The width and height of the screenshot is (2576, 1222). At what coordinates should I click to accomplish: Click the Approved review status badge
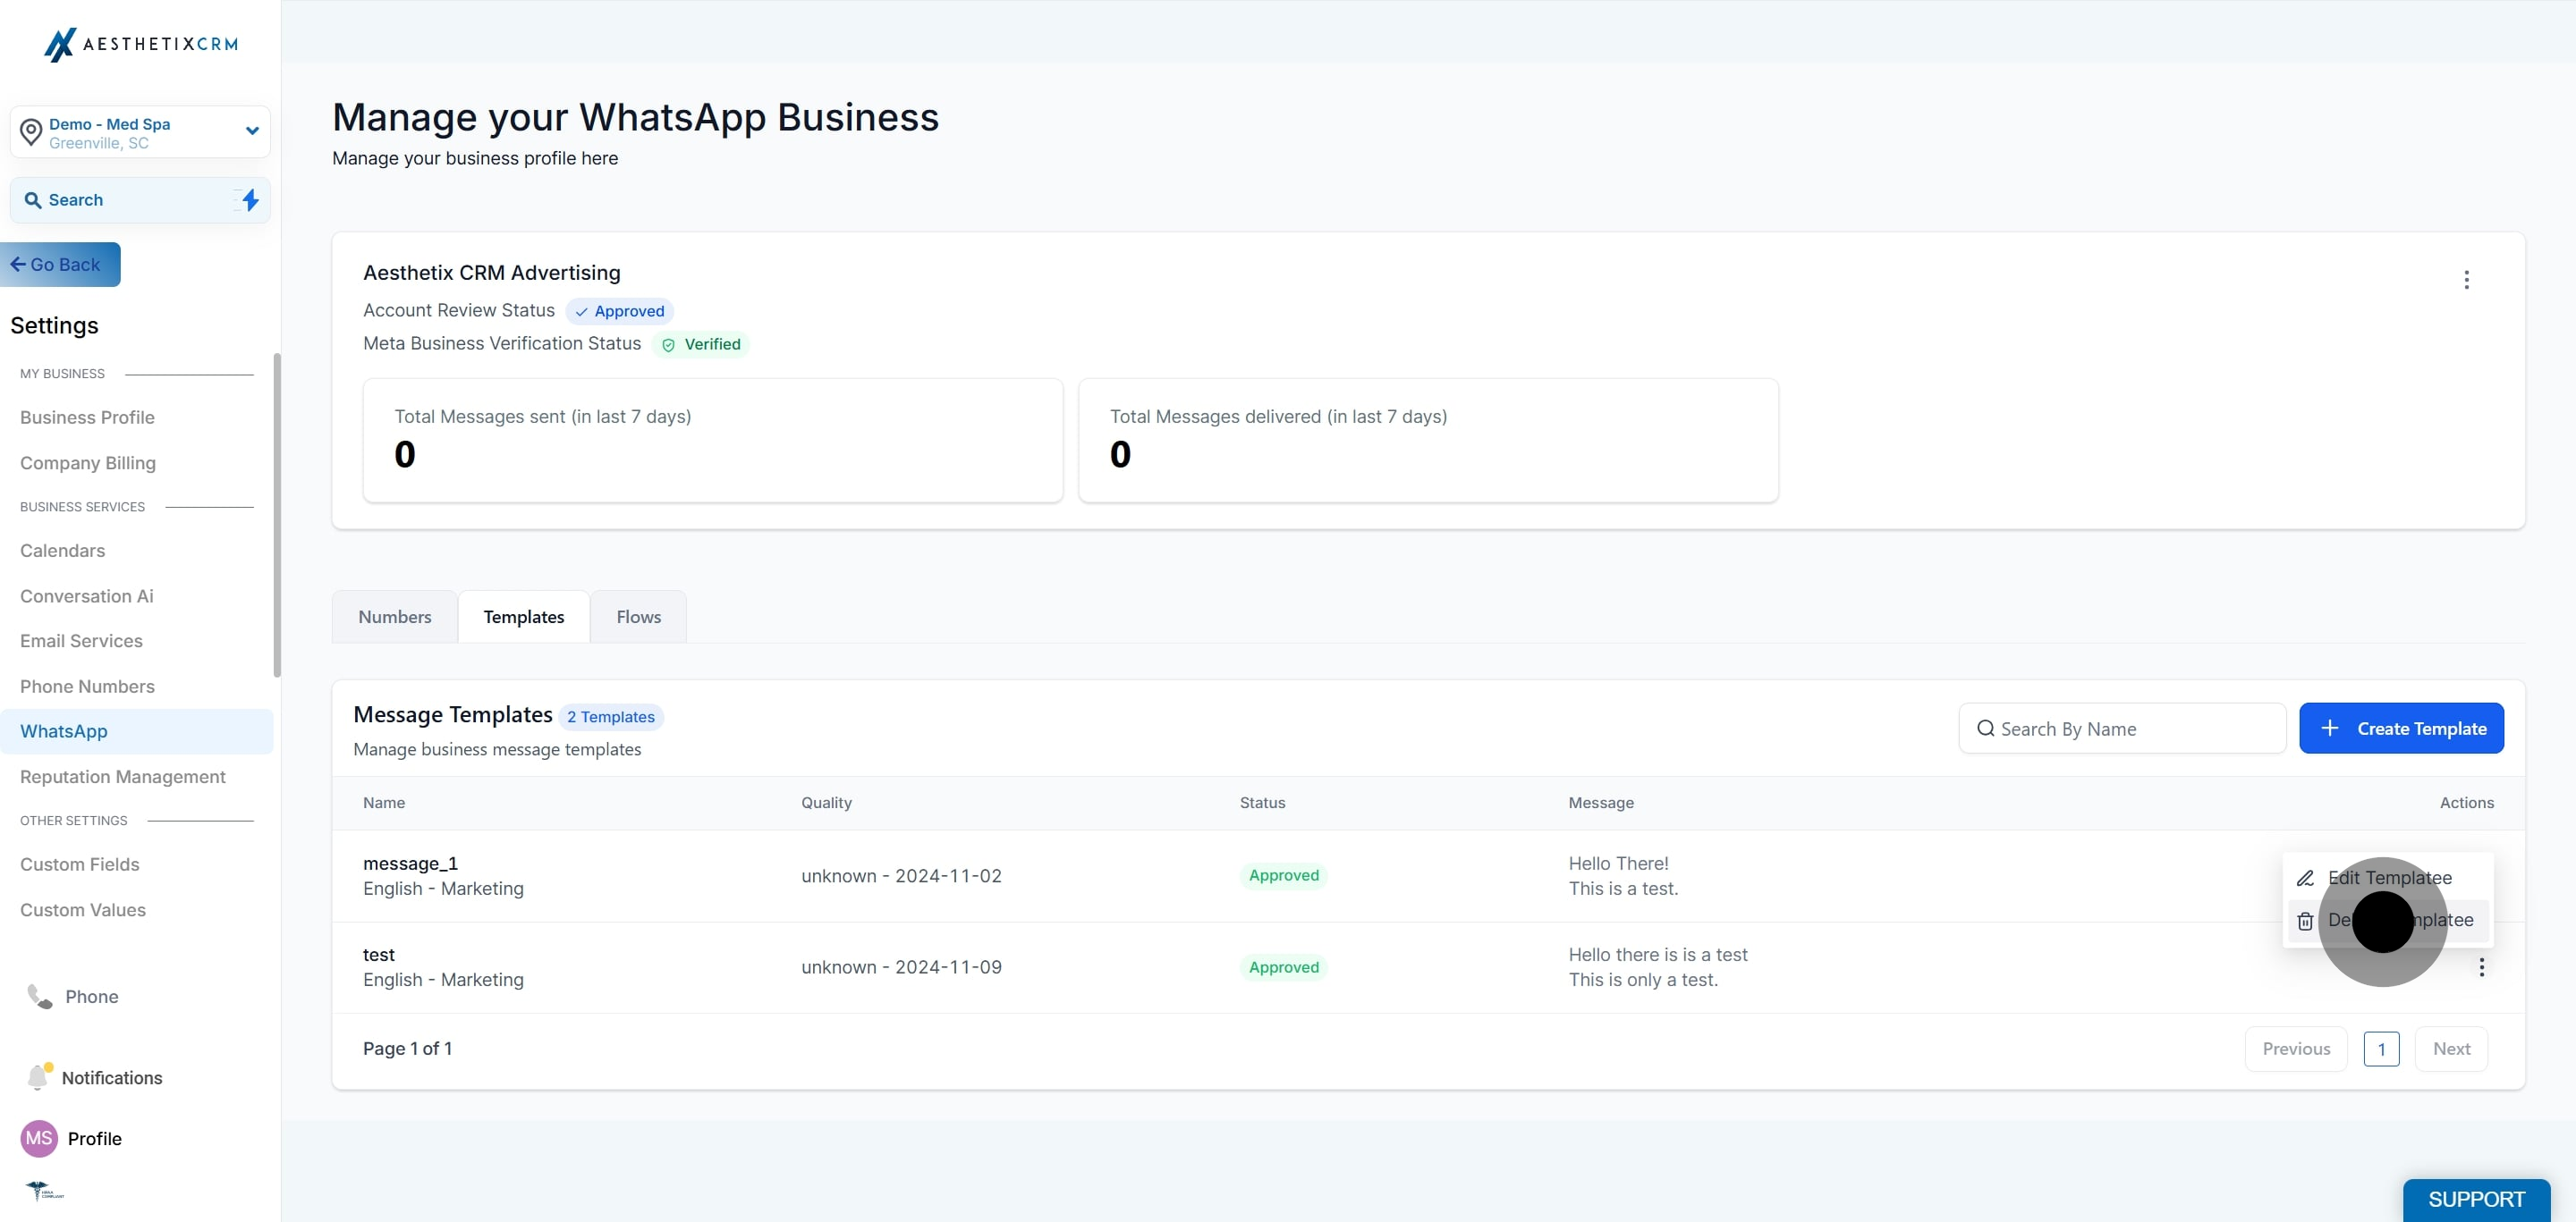(620, 312)
